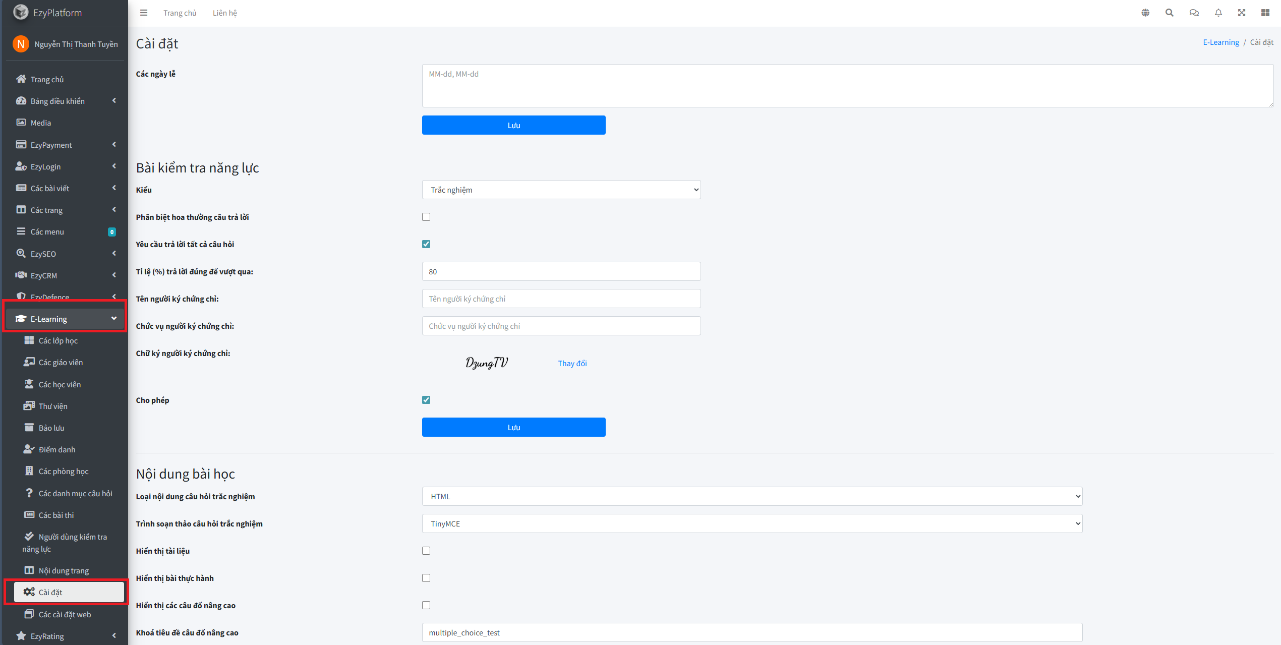Screen dimensions: 1281x645
Task: Click the EzyPlatform logo icon
Action: [21, 12]
